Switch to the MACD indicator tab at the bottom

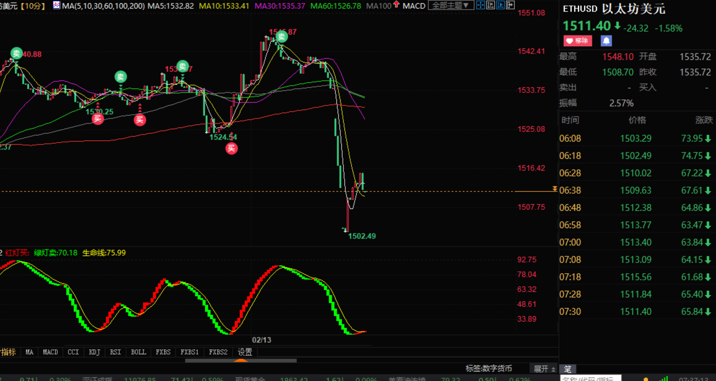(x=50, y=352)
